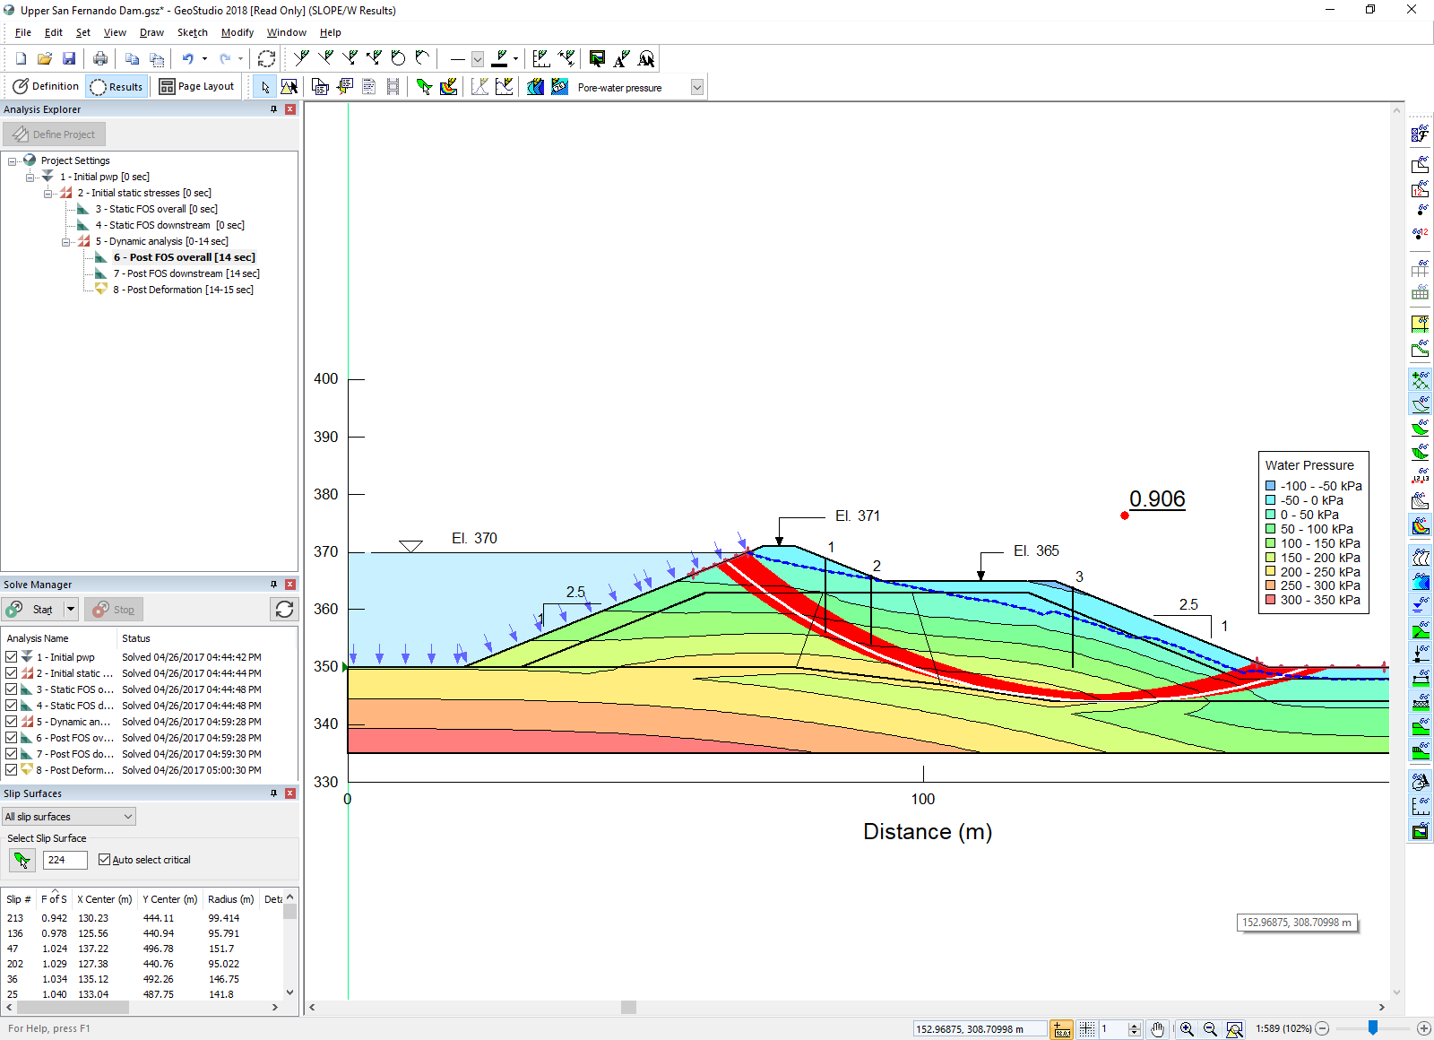Collapse the 5 - Dynamic analysis tree node
1434x1040 pixels.
pos(66,242)
